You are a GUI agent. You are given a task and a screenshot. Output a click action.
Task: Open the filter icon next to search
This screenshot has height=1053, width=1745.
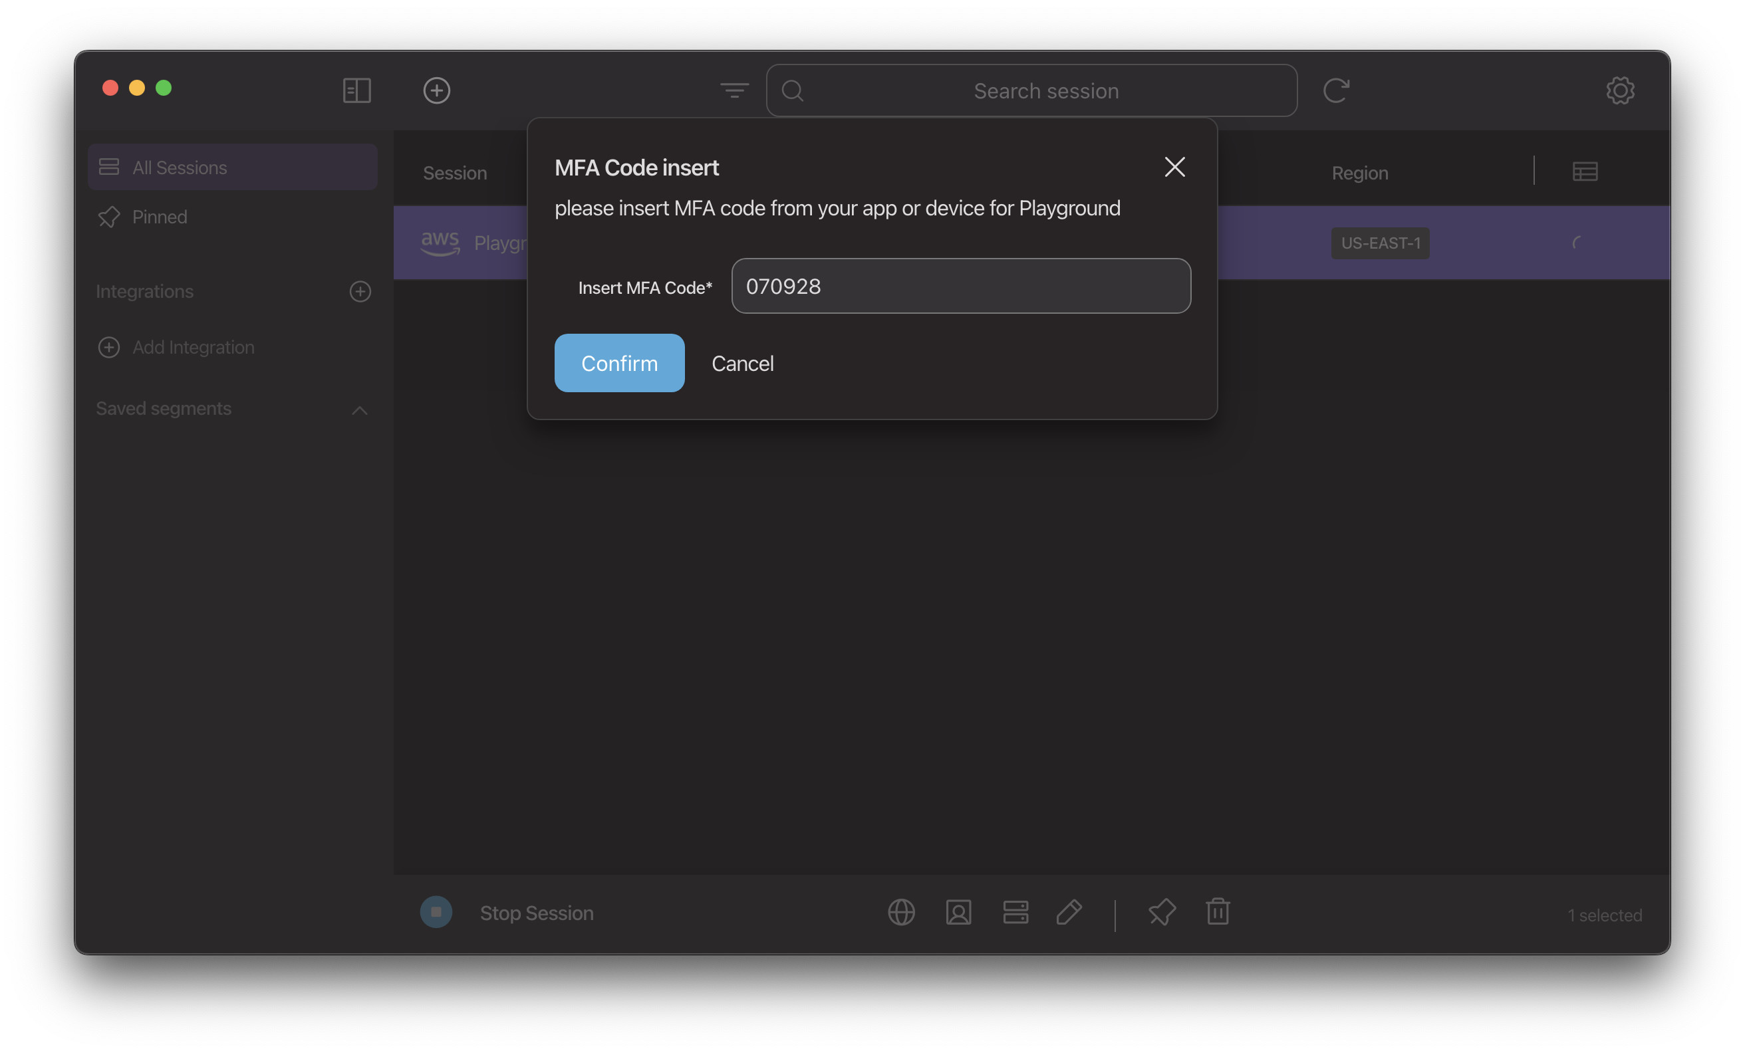(x=734, y=90)
